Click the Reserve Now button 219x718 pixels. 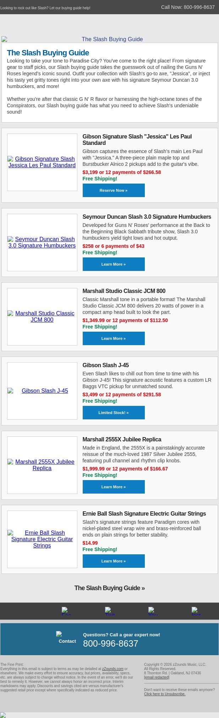[114, 190]
